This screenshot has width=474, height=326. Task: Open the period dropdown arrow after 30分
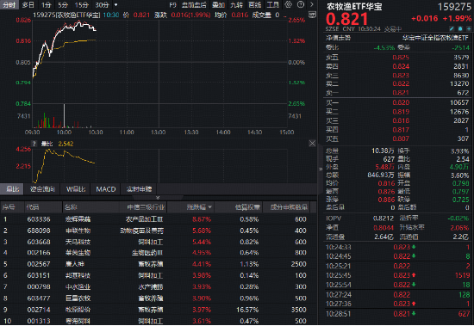(115, 5)
